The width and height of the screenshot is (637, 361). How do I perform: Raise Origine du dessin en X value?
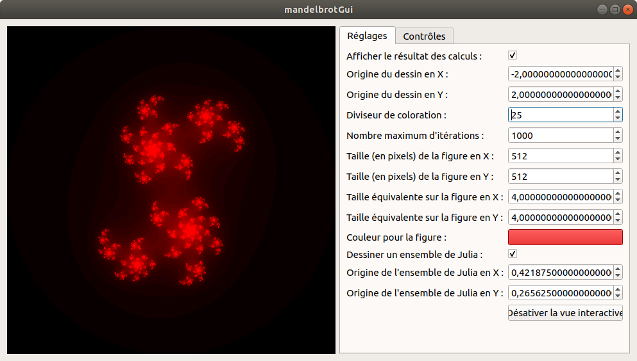[618, 70]
